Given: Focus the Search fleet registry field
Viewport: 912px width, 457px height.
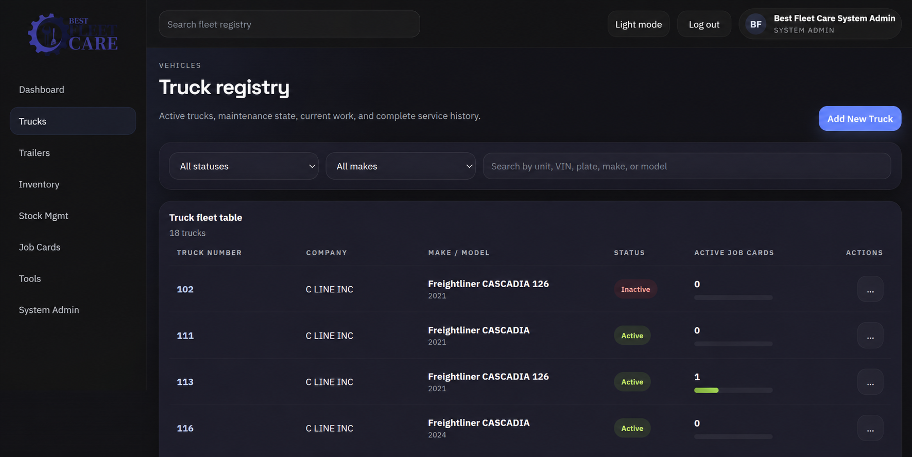Looking at the screenshot, I should pyautogui.click(x=289, y=24).
